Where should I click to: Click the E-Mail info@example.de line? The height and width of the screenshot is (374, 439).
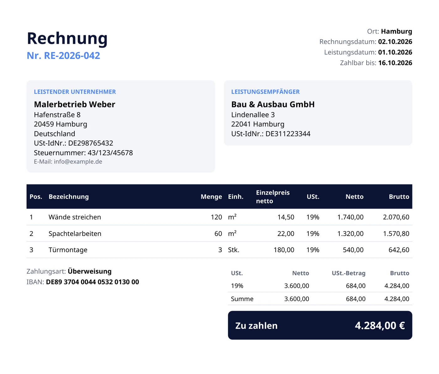tap(68, 161)
